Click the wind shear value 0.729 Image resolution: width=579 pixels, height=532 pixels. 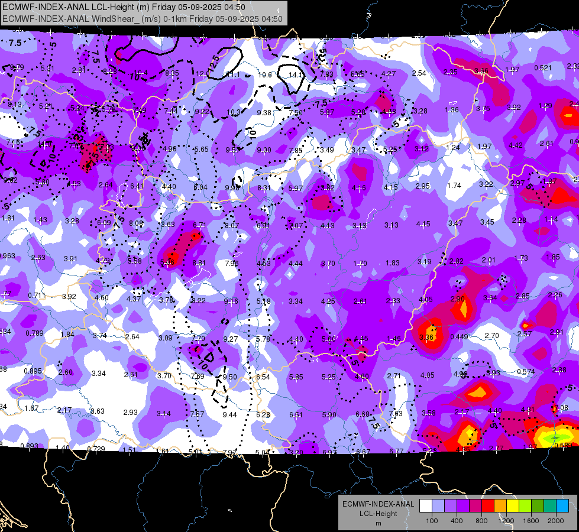[x=96, y=449]
